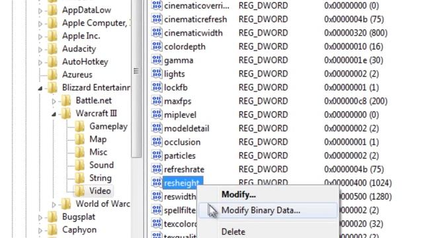Click the maxfps data 0x000000c8 (200)
Image resolution: width=423 pixels, height=238 pixels.
pos(356,101)
